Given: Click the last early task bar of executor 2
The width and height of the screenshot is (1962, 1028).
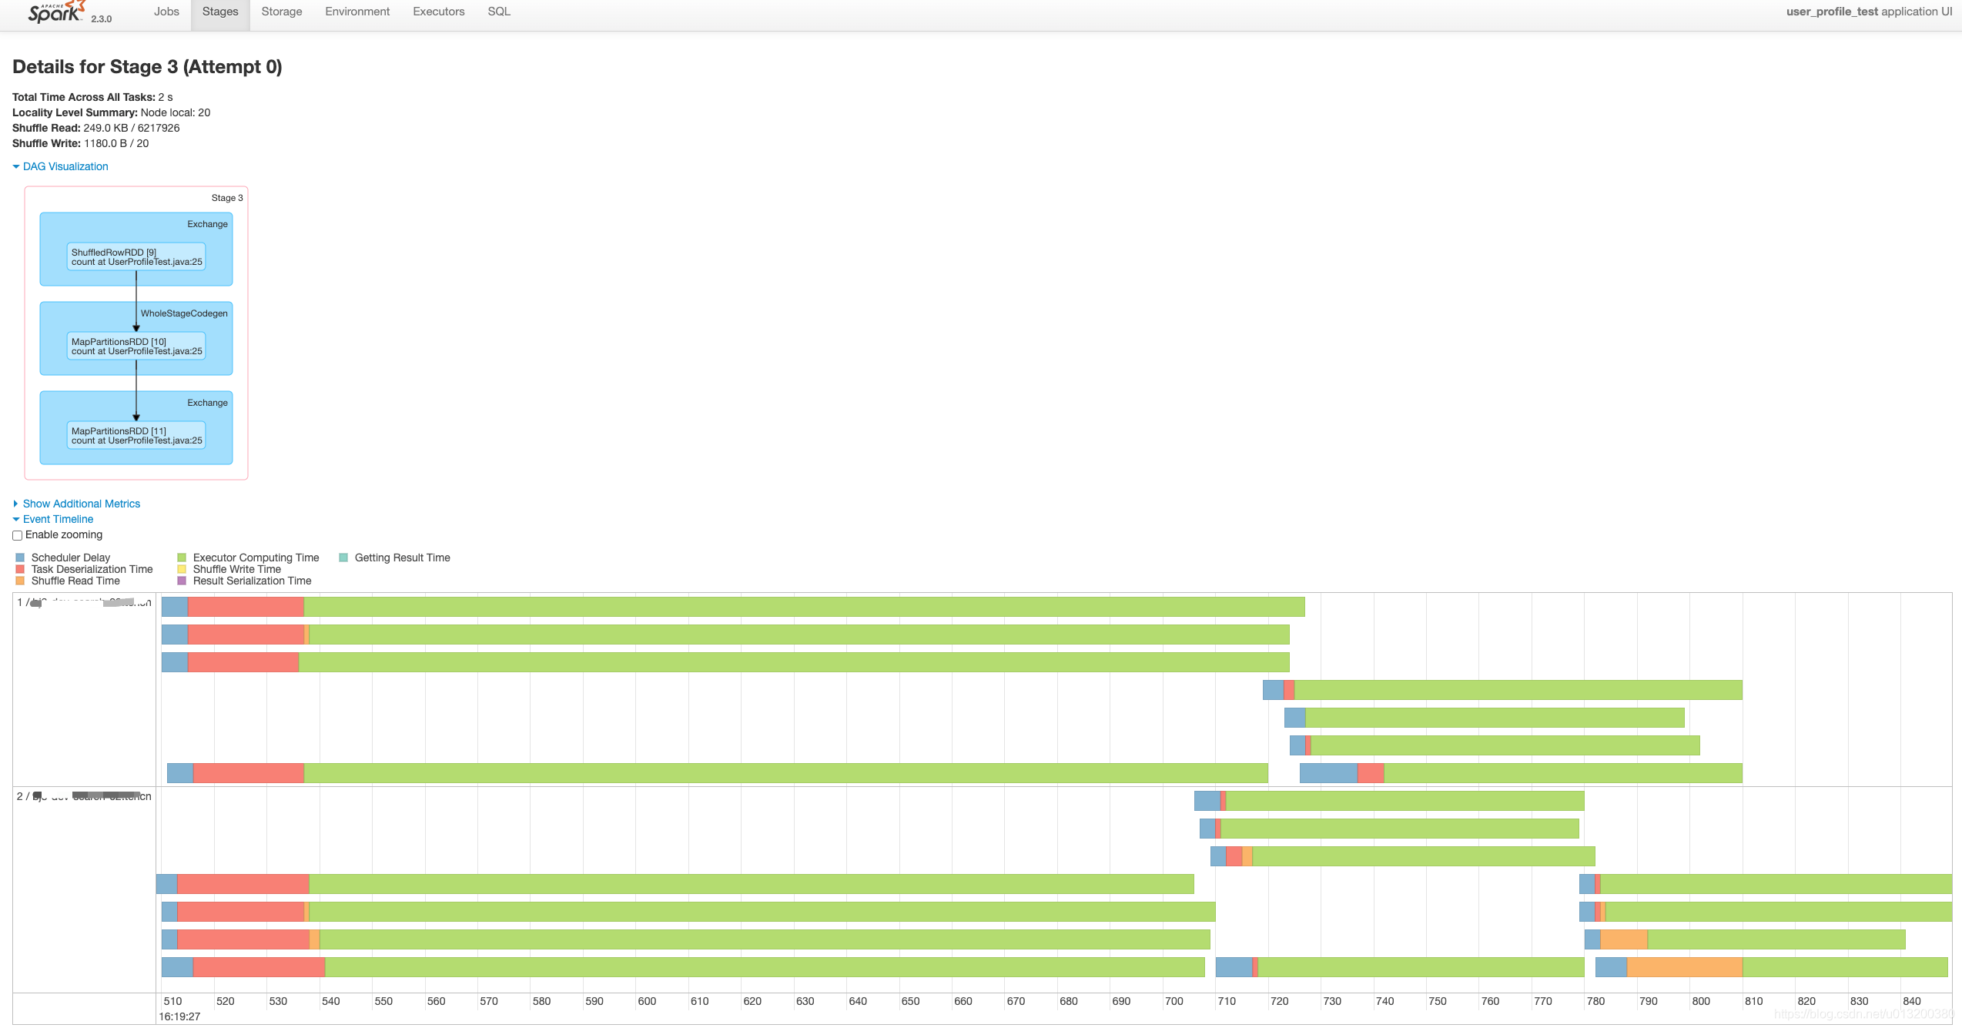Looking at the screenshot, I should (x=683, y=967).
